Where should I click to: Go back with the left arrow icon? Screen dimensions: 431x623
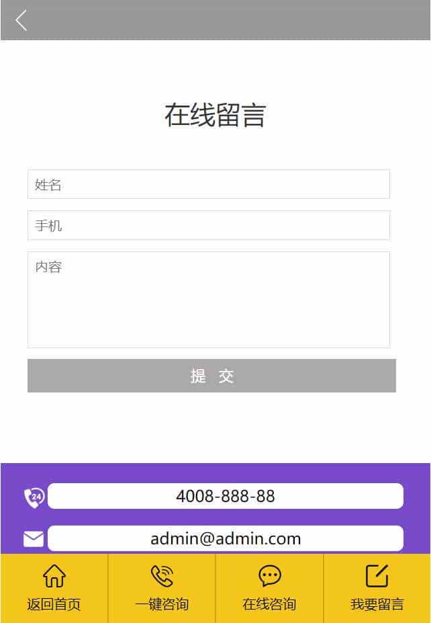click(21, 20)
